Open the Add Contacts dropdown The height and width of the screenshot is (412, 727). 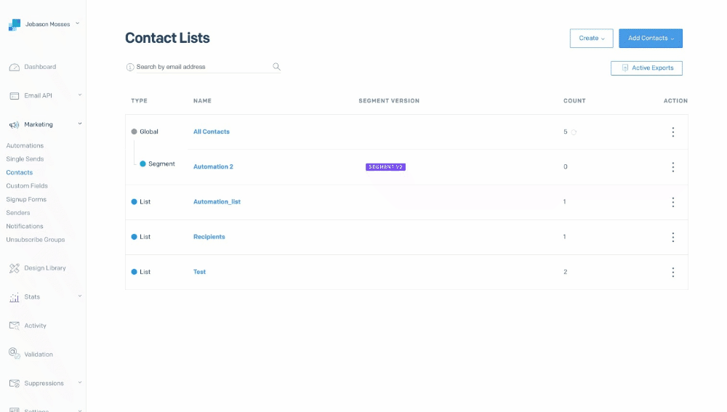coord(650,39)
